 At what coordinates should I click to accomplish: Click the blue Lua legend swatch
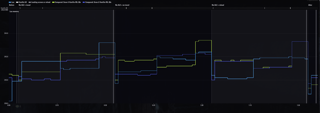pos(10,2)
